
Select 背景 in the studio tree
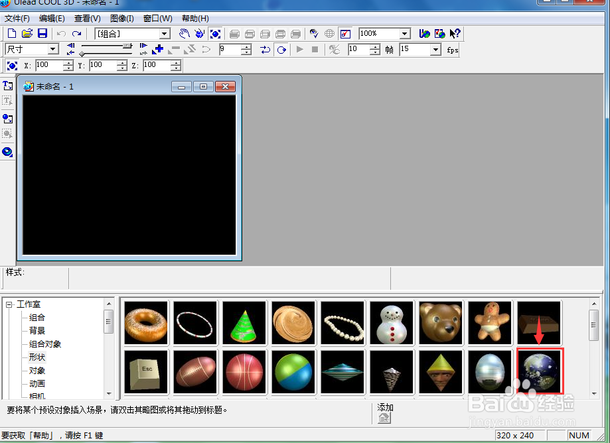(x=37, y=331)
